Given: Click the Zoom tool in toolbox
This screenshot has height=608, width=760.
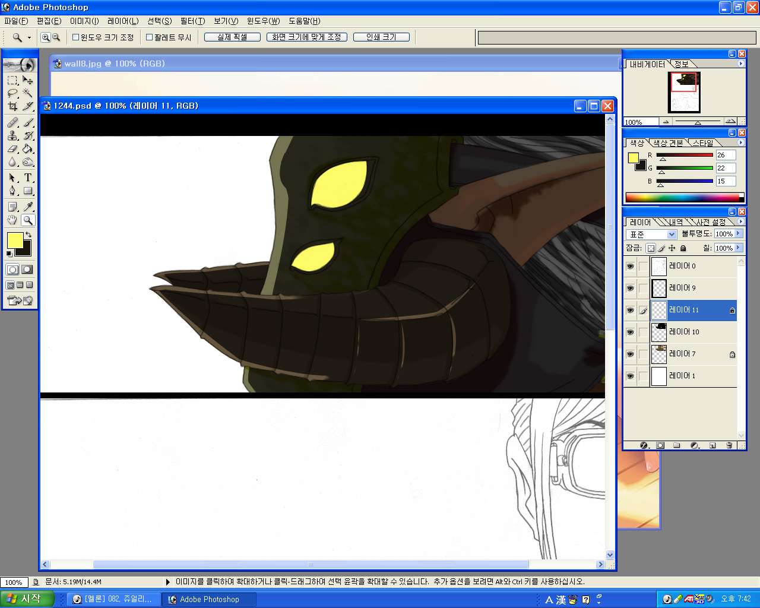Looking at the screenshot, I should [x=28, y=220].
